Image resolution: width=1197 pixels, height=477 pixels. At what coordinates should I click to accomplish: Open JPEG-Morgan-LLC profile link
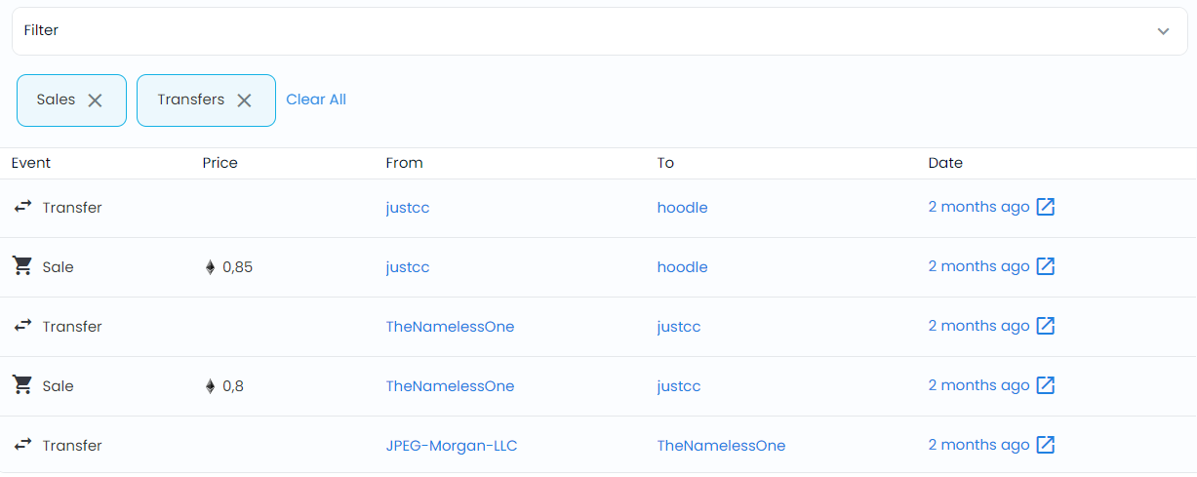(x=452, y=446)
